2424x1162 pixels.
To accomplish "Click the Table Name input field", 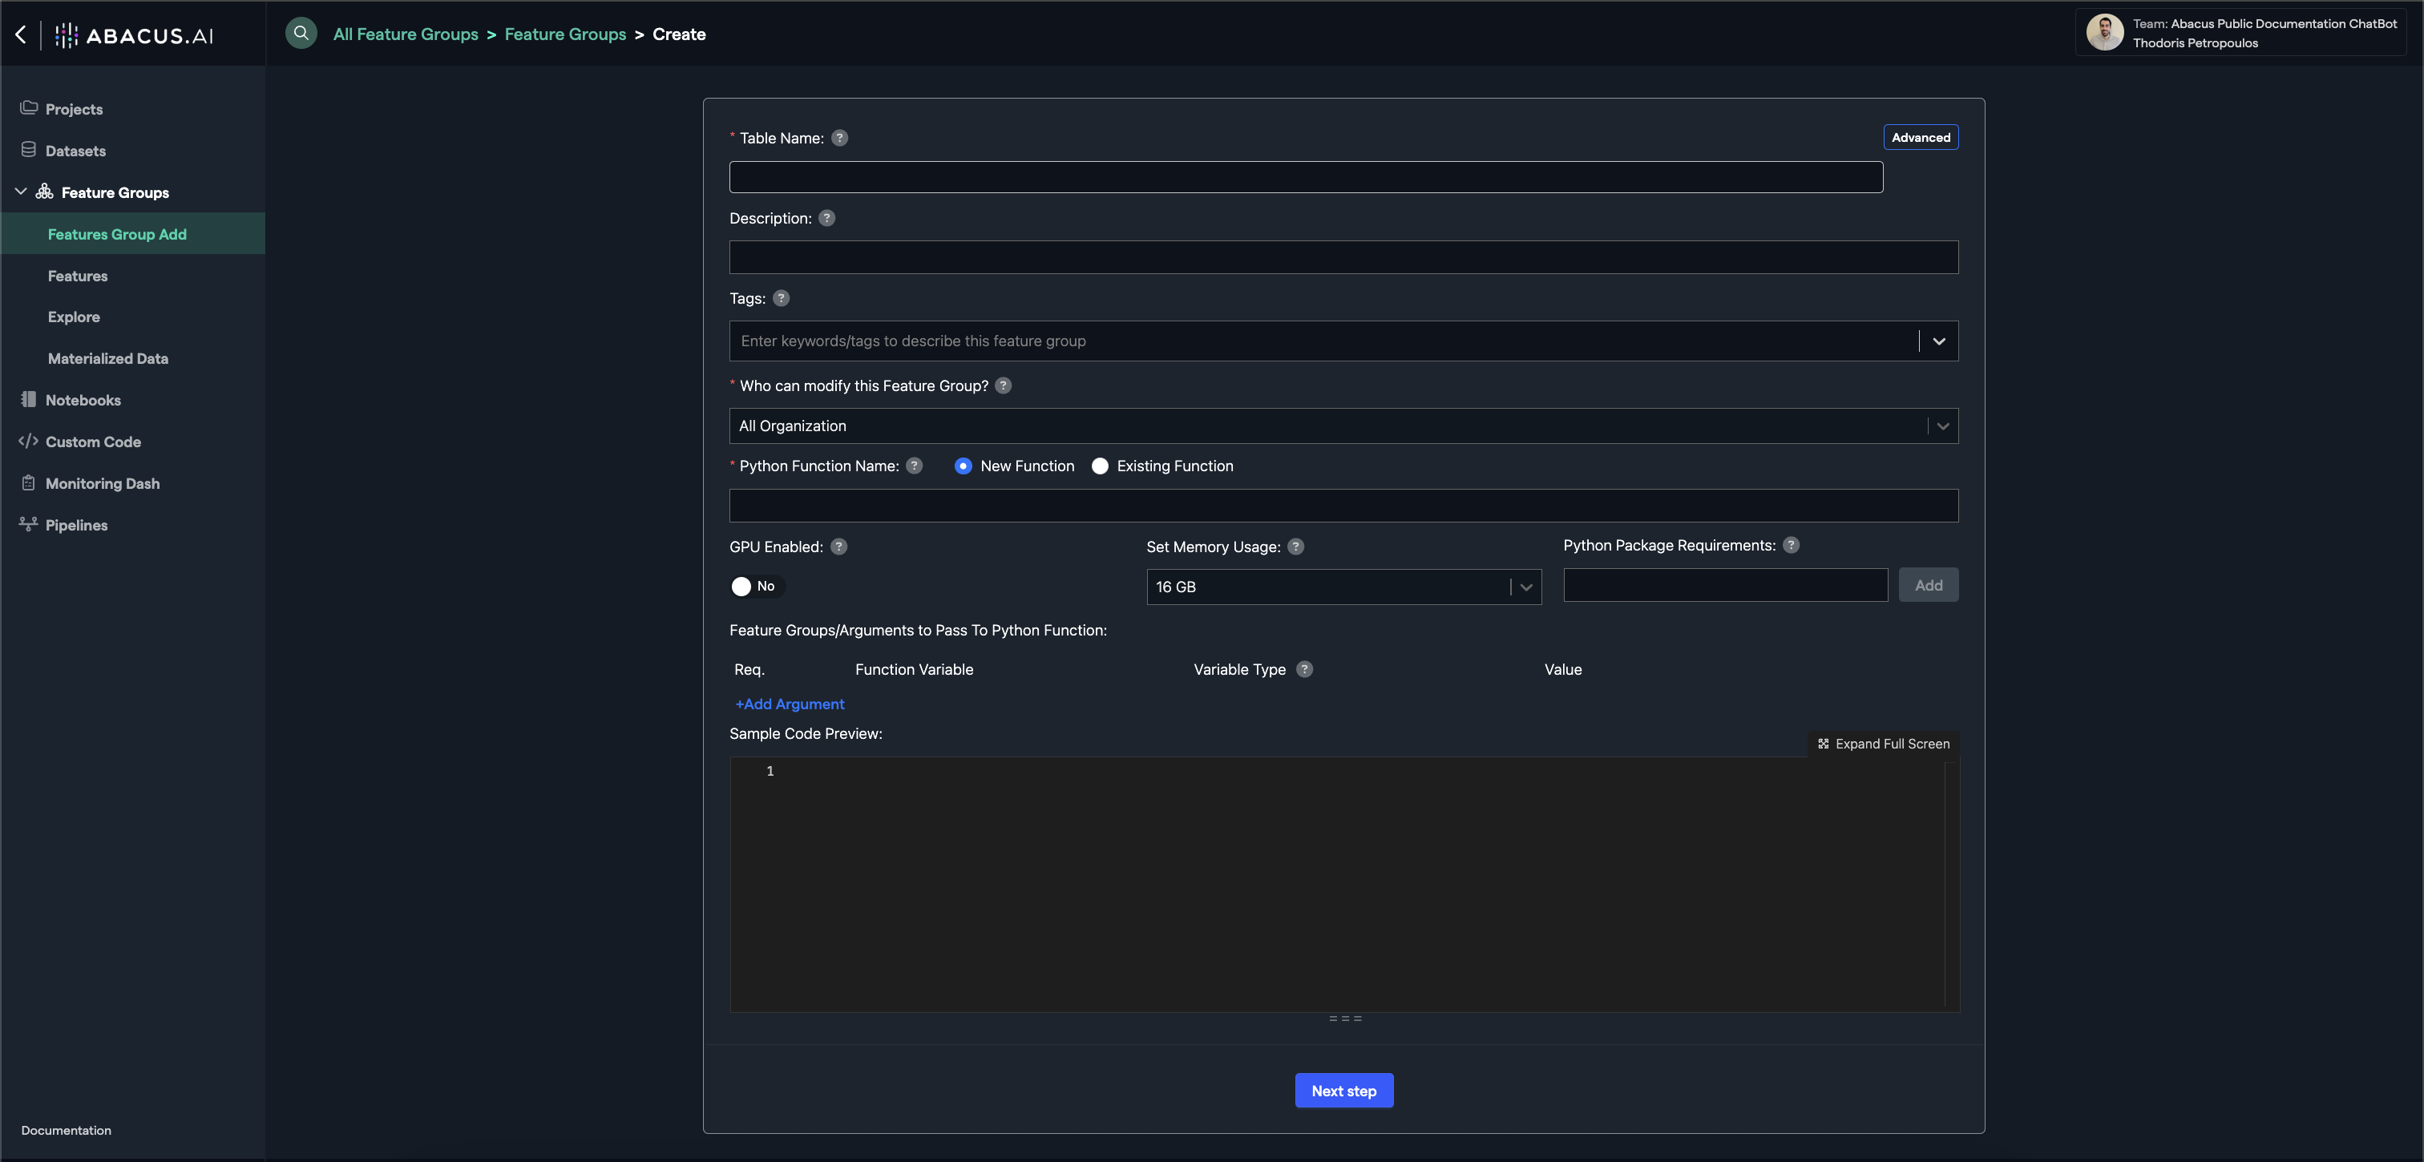I will point(1305,177).
